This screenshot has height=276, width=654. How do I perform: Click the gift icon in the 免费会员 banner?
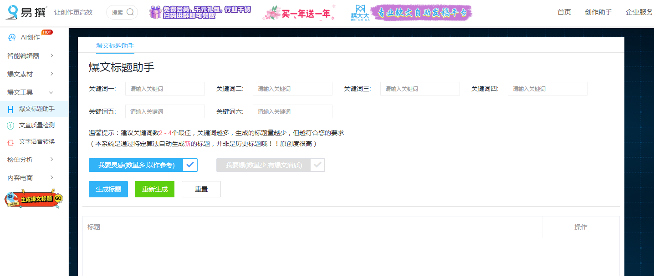pos(156,11)
